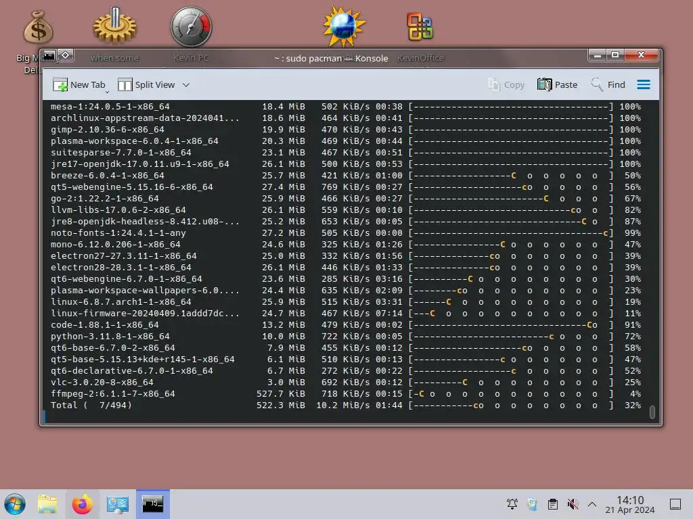The width and height of the screenshot is (693, 519).
Task: Click the mono-6.12.0.206-1-x86_64 text
Action: tap(115, 244)
